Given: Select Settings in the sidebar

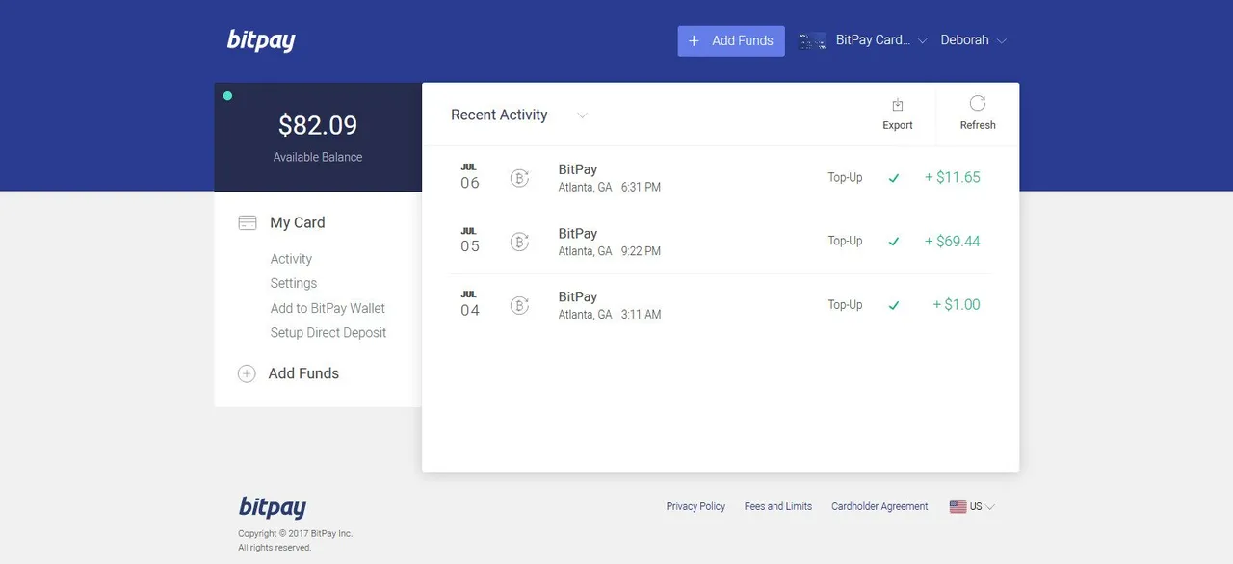Looking at the screenshot, I should 294,283.
